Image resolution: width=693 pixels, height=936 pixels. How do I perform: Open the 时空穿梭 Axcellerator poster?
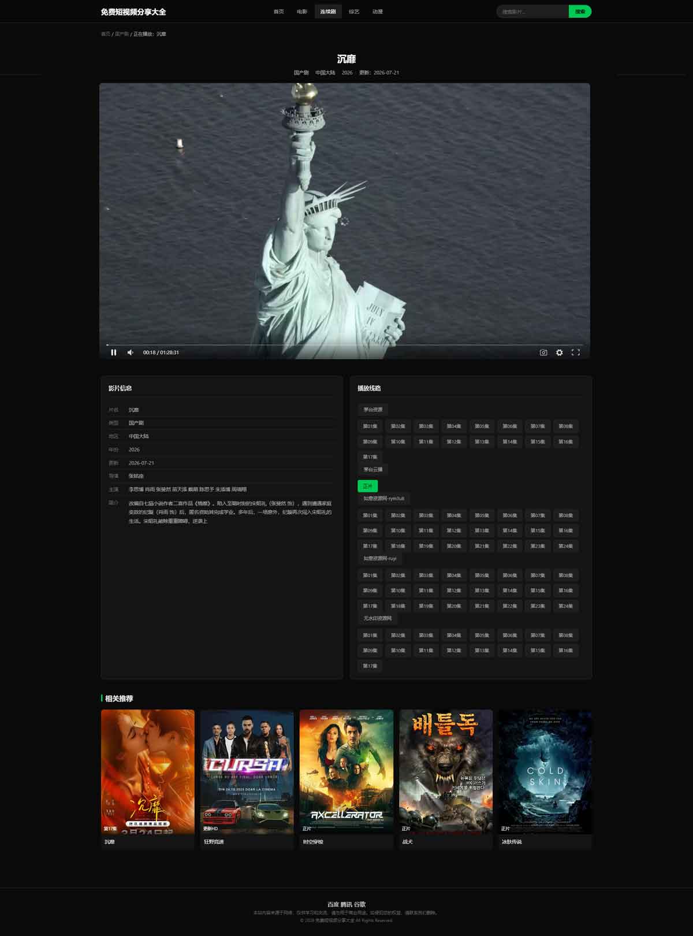point(346,771)
